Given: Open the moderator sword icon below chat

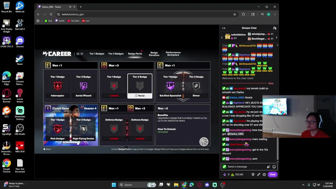Looking at the screenshot, I should tap(259, 175).
